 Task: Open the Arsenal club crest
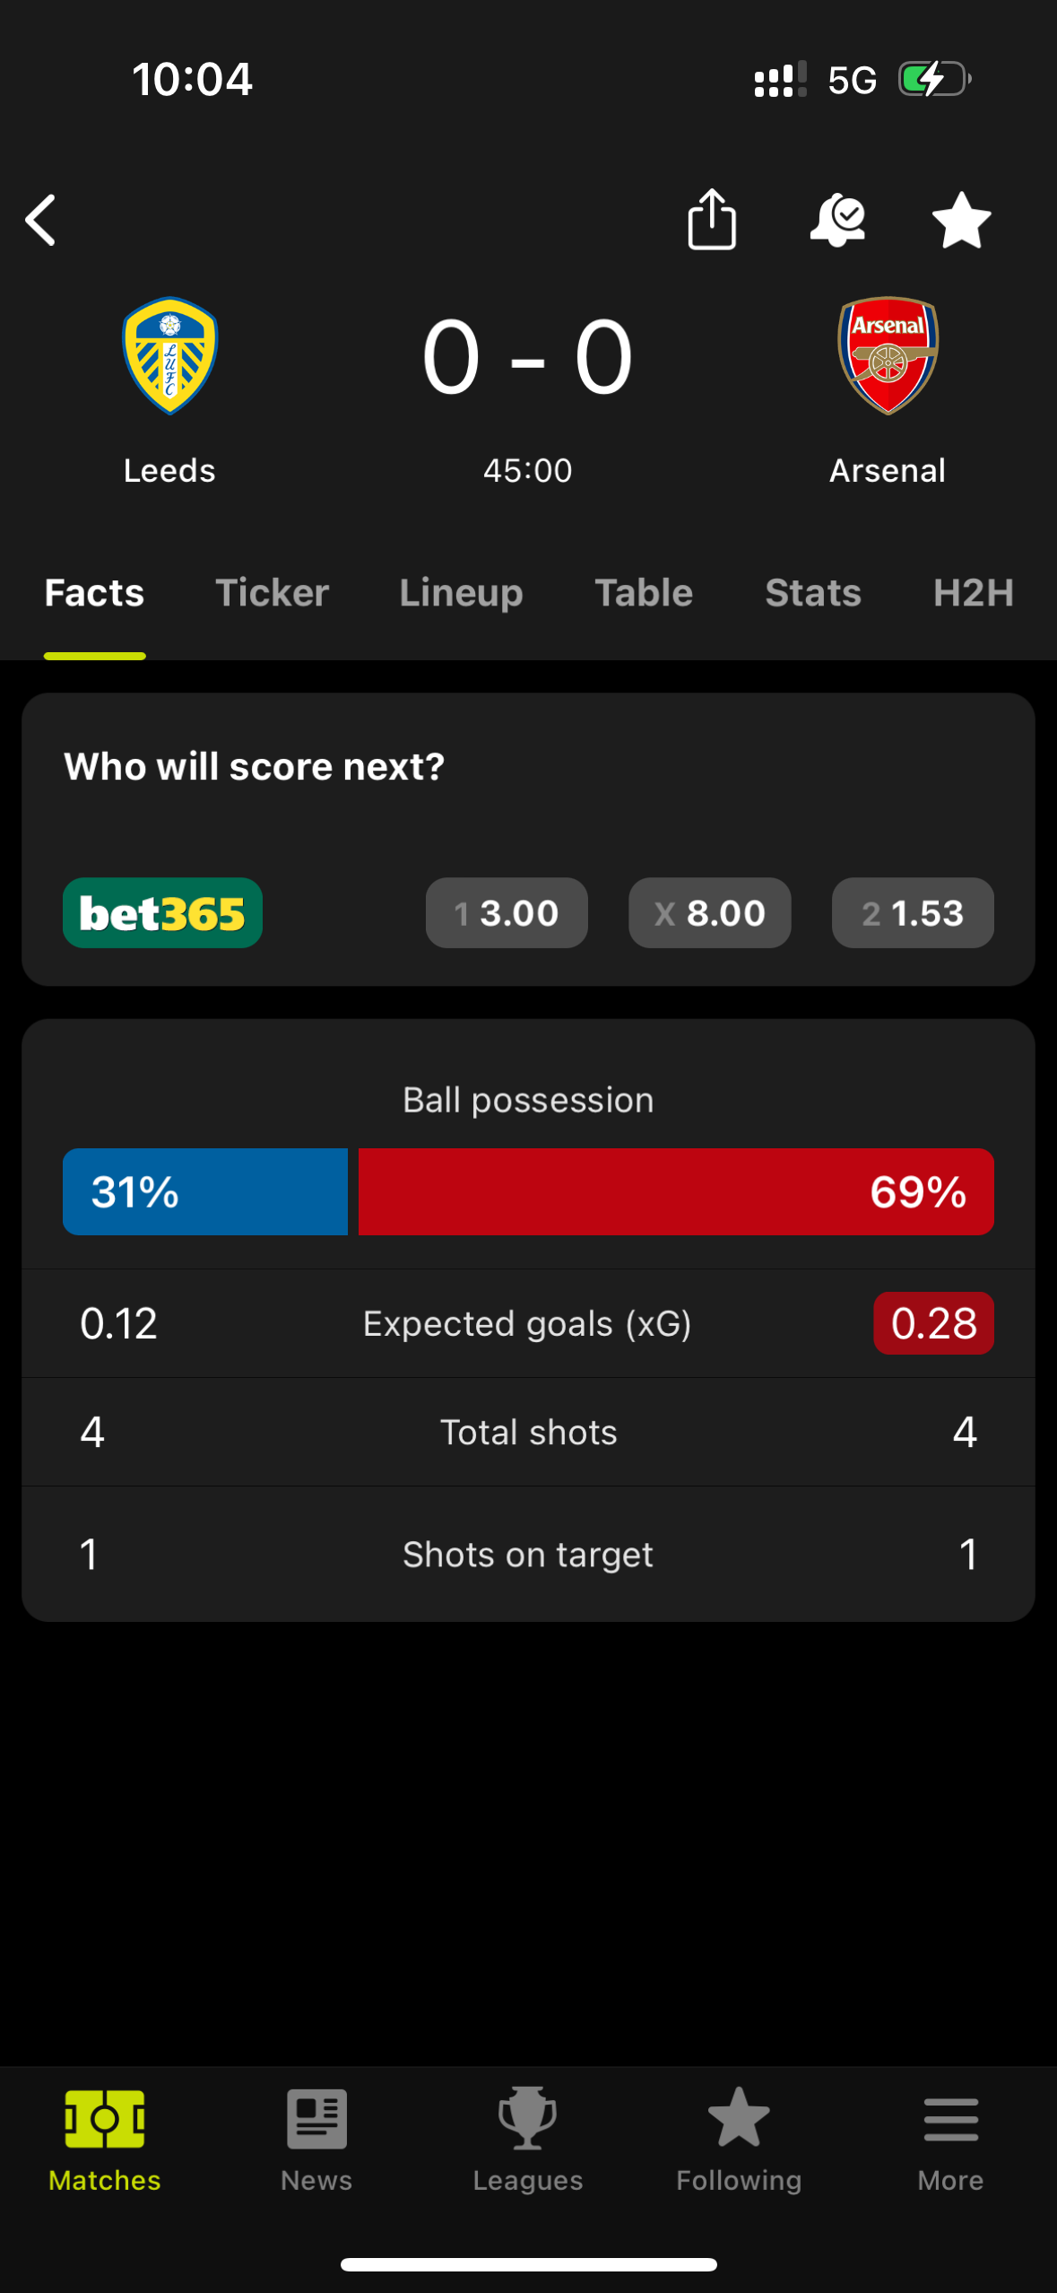(888, 355)
